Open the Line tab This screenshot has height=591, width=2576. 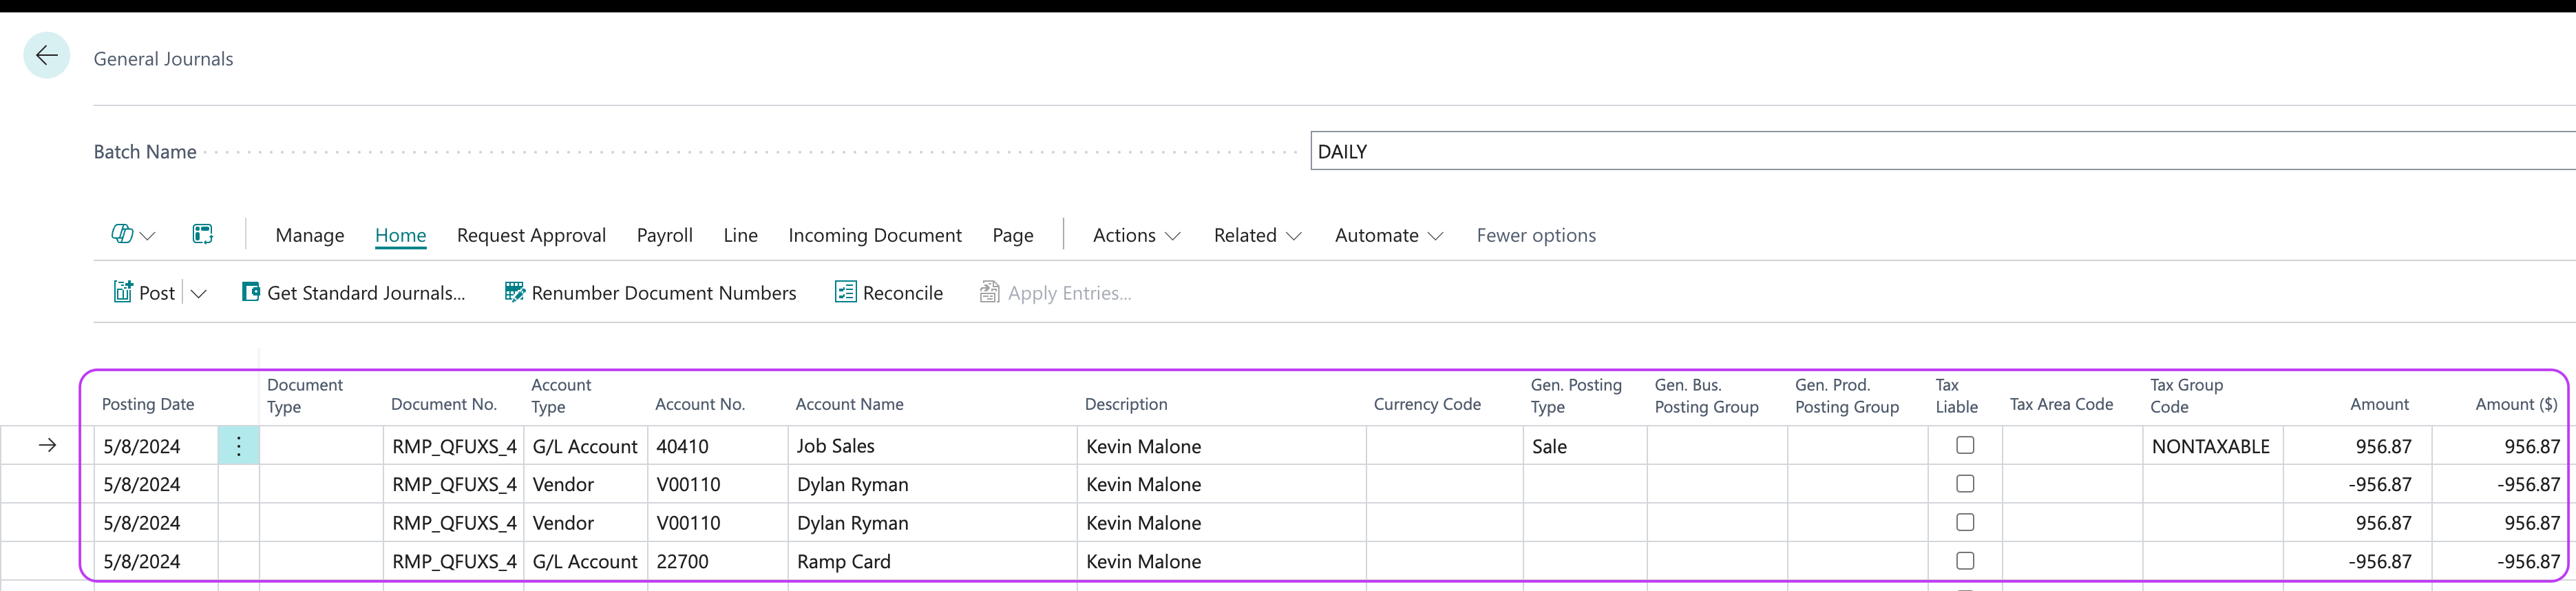740,235
